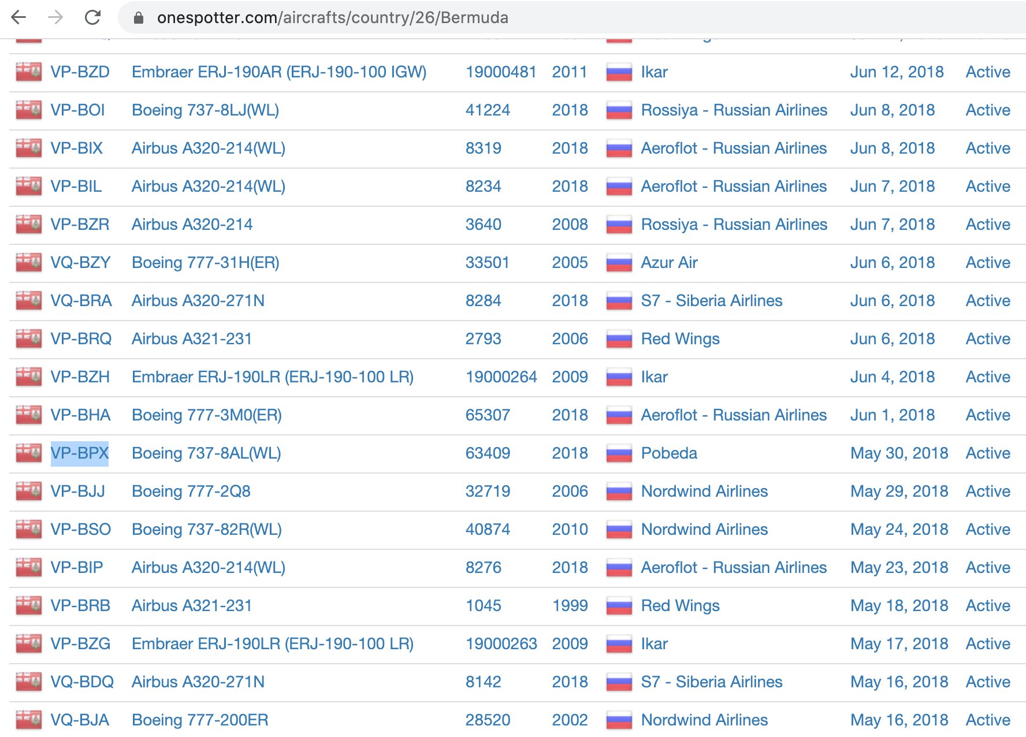Screen dimensions: 1026x737
Task: Click the year 1999 in the VP-BRB row
Action: [x=570, y=606]
